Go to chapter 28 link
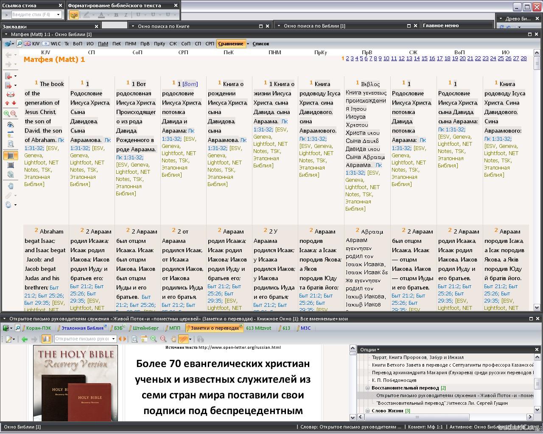 (523, 58)
